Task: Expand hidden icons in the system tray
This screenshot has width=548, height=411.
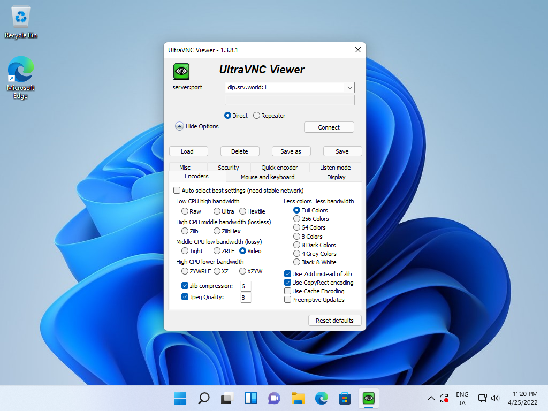Action: click(431, 398)
